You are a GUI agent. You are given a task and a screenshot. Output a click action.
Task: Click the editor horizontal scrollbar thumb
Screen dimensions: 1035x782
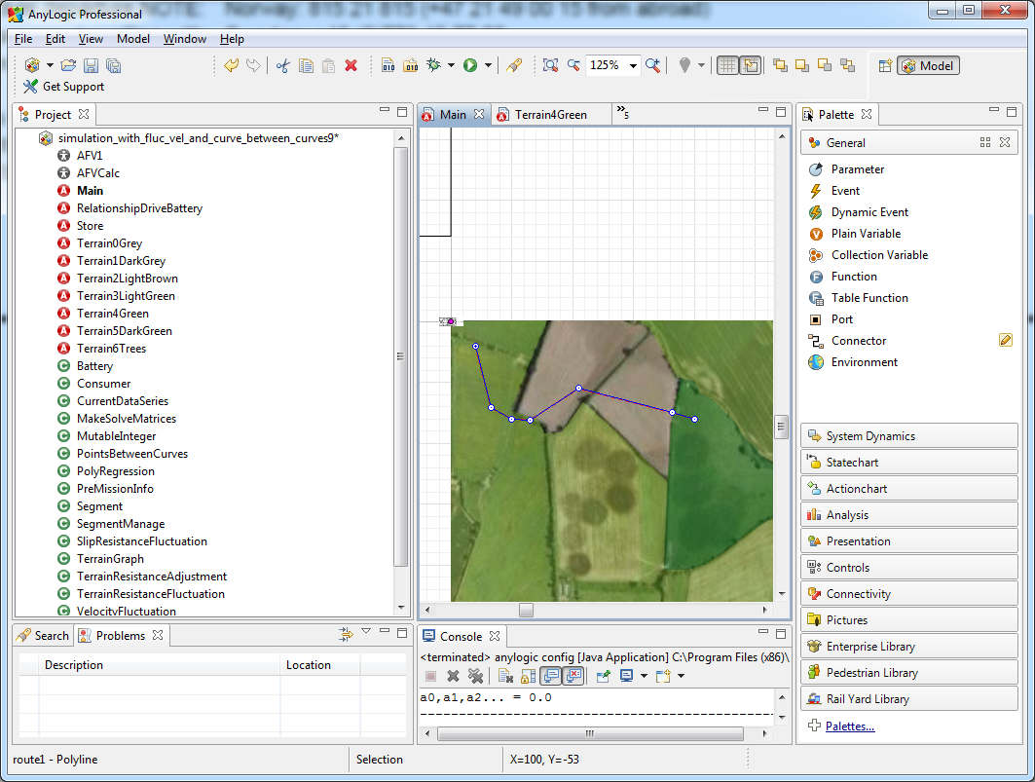pyautogui.click(x=526, y=610)
